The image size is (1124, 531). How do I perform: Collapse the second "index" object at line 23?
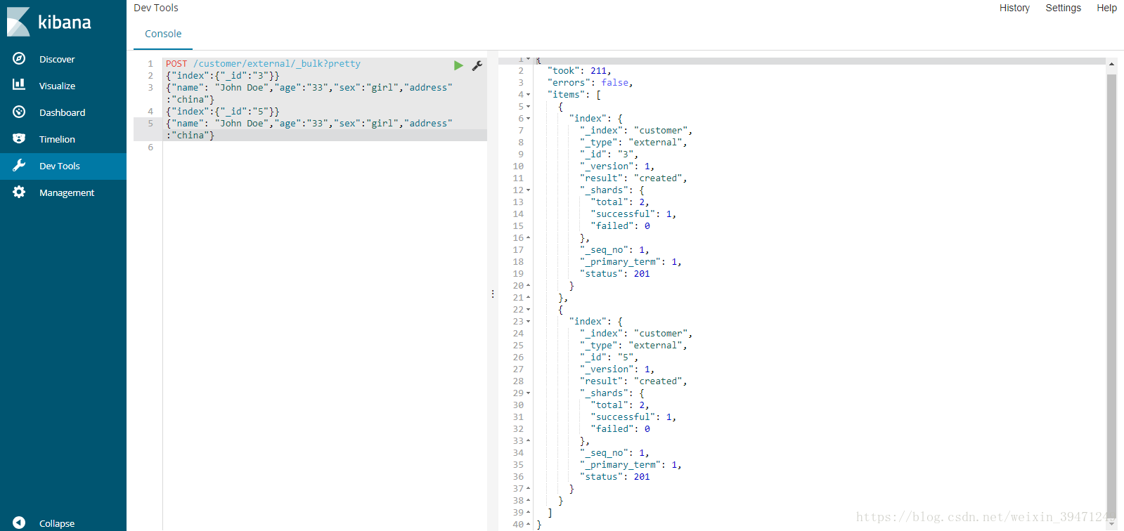click(x=529, y=322)
